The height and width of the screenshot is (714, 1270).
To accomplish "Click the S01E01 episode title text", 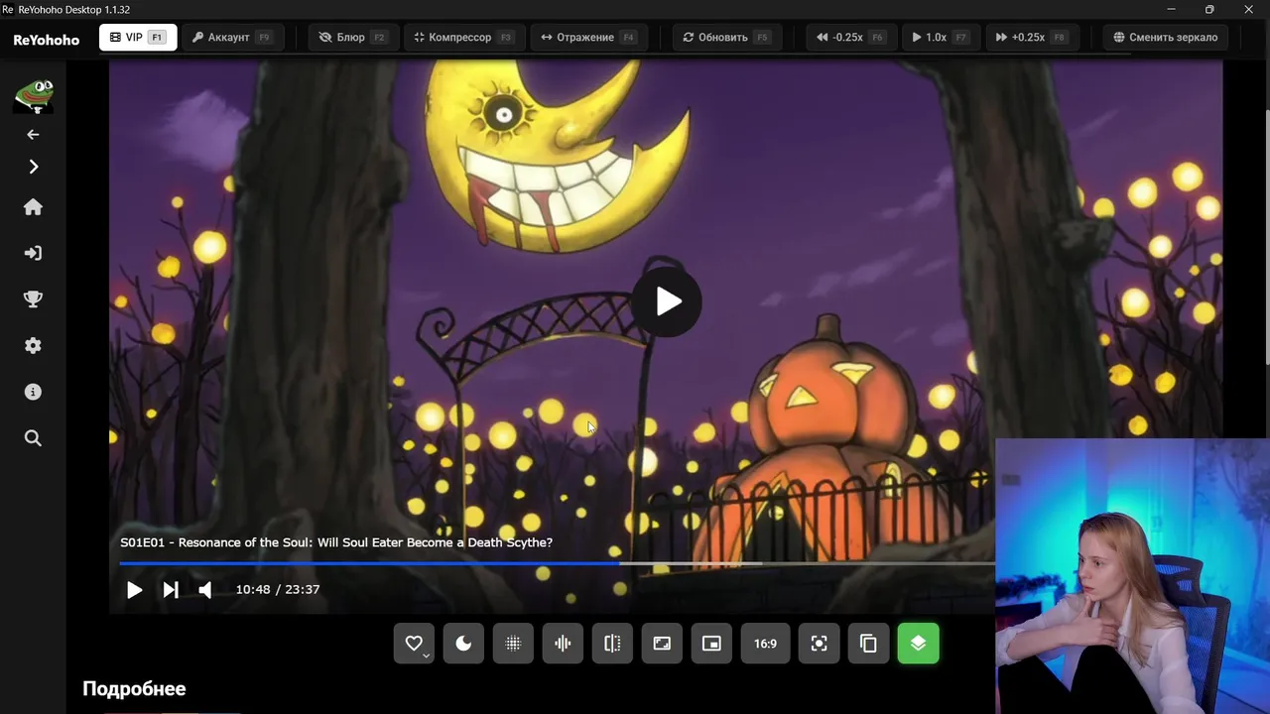I will click(336, 542).
